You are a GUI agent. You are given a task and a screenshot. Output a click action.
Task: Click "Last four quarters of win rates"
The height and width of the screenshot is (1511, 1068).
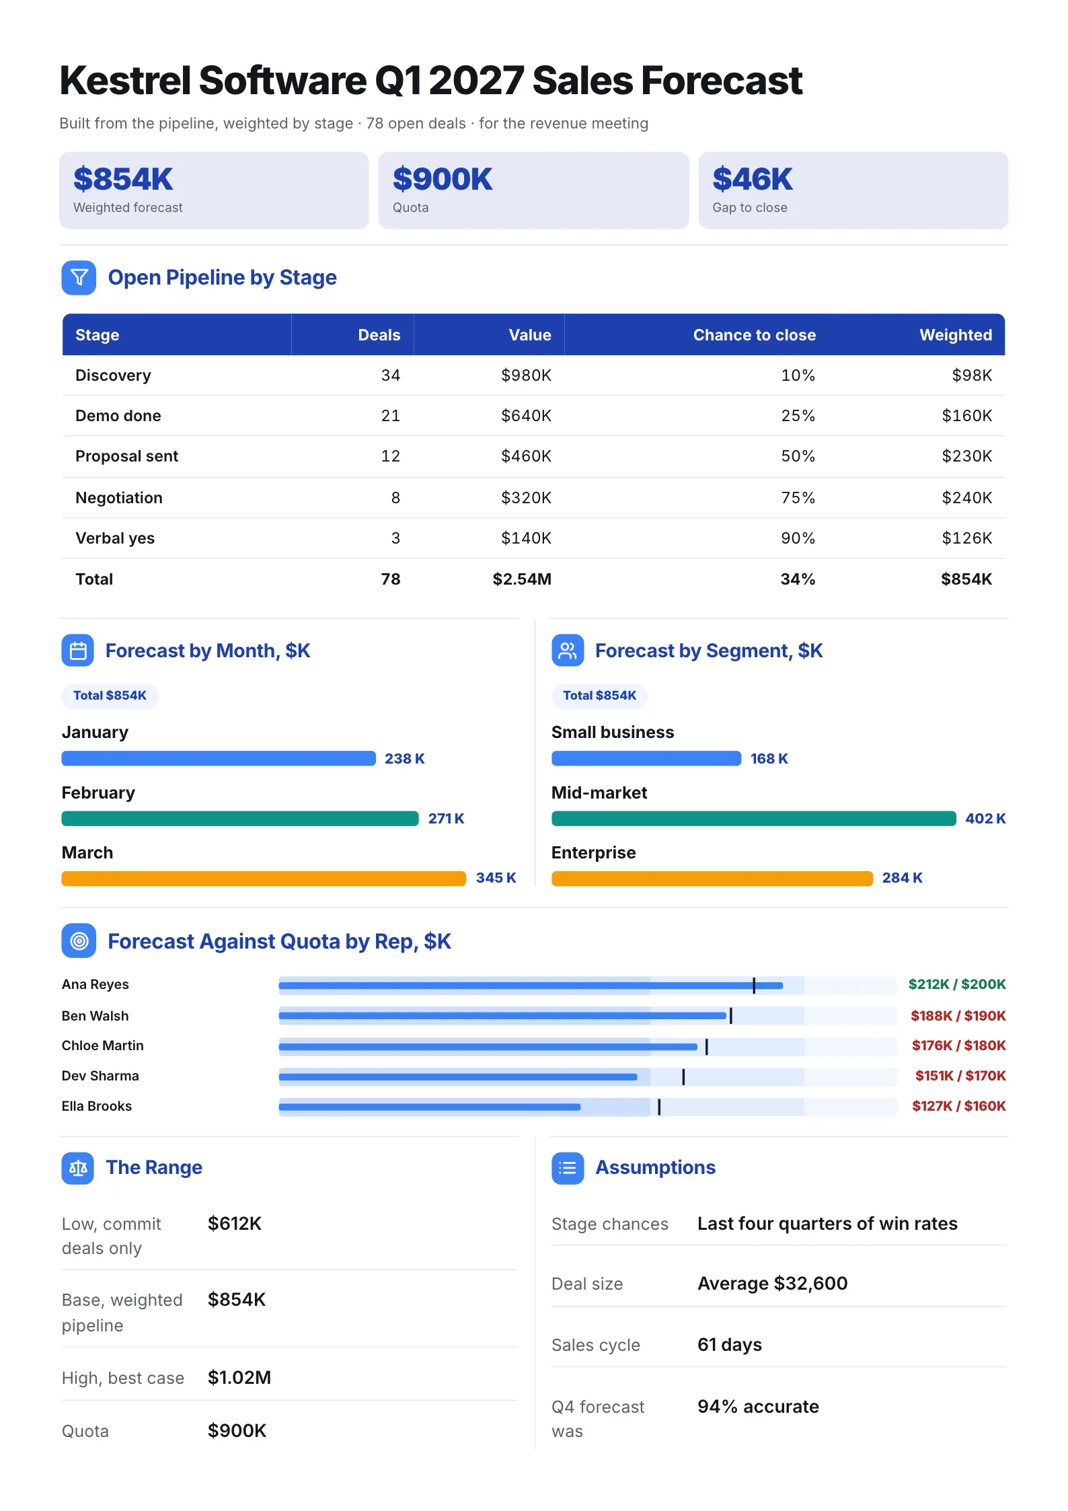click(827, 1223)
